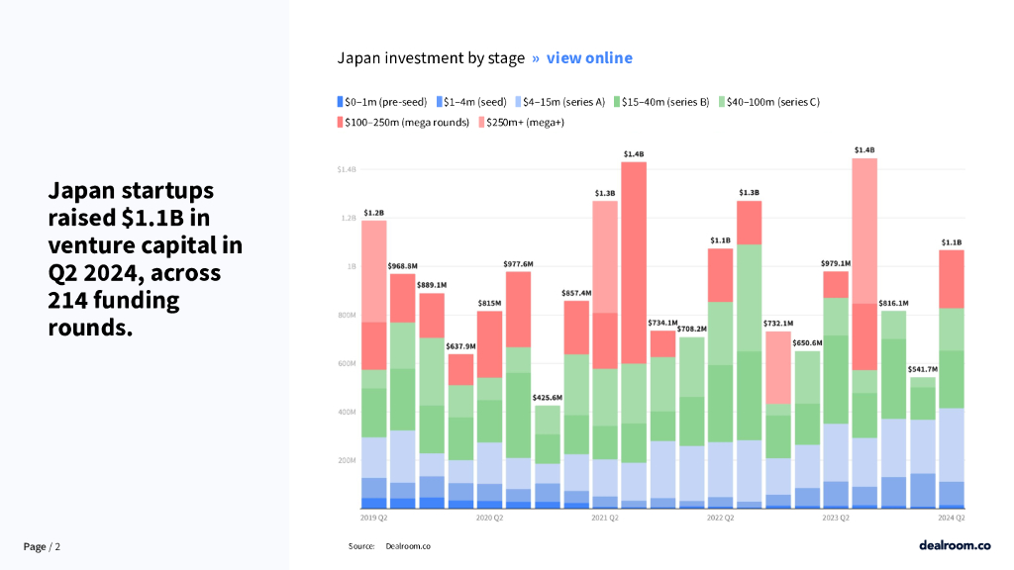The image size is (1014, 570).
Task: Toggle the $1–4m (seed) legend entry
Action: tap(473, 102)
